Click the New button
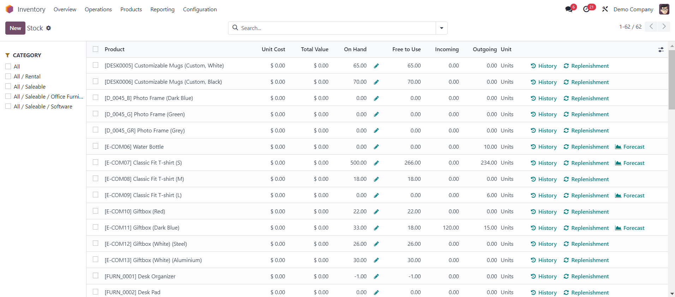675x297 pixels. (x=15, y=28)
